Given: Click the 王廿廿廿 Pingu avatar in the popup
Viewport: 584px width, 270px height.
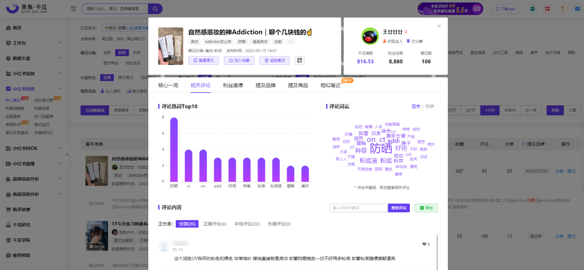Looking at the screenshot, I should (370, 36).
